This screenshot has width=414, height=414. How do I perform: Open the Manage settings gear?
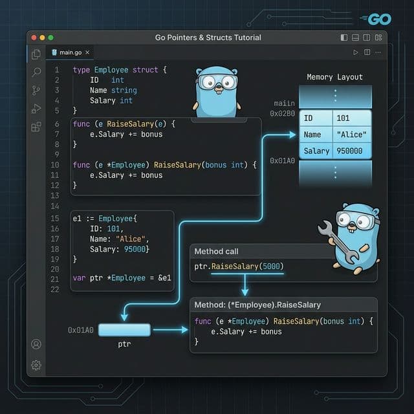(36, 365)
